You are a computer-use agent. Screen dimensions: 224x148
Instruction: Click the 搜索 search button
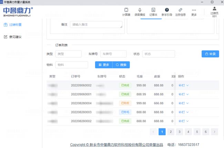click(x=121, y=65)
